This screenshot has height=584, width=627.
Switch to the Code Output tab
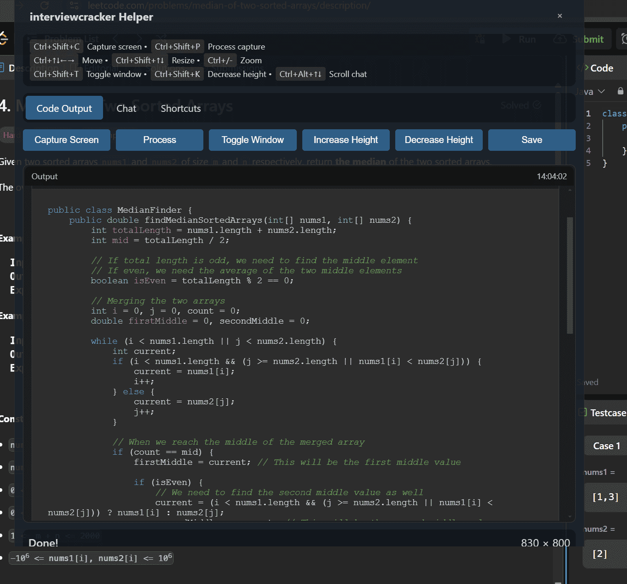[x=64, y=108]
